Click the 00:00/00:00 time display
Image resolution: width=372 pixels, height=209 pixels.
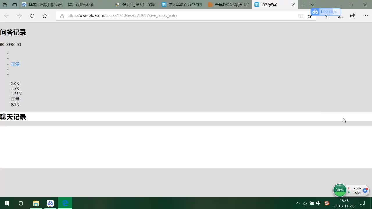pyautogui.click(x=10, y=44)
